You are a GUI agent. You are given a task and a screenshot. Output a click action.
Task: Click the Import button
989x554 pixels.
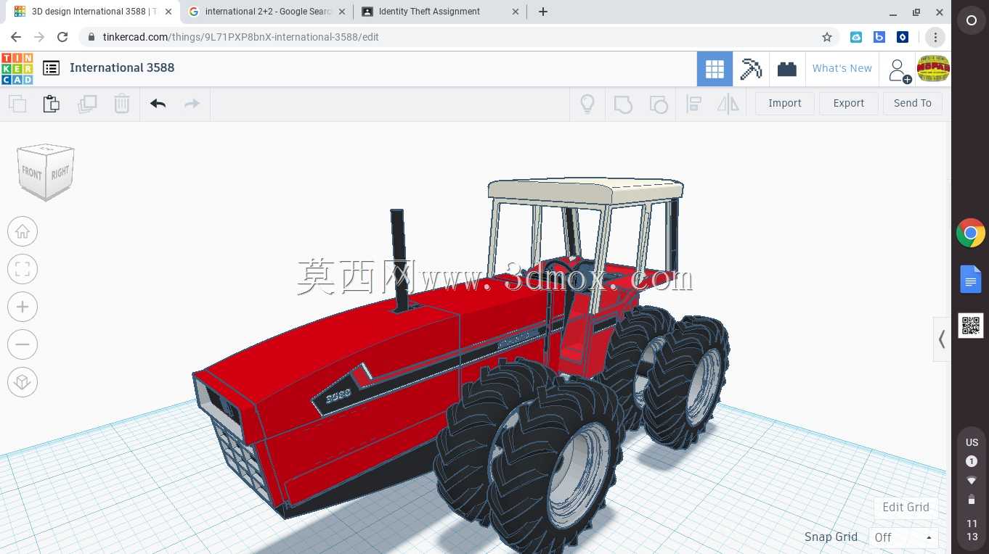pos(785,103)
